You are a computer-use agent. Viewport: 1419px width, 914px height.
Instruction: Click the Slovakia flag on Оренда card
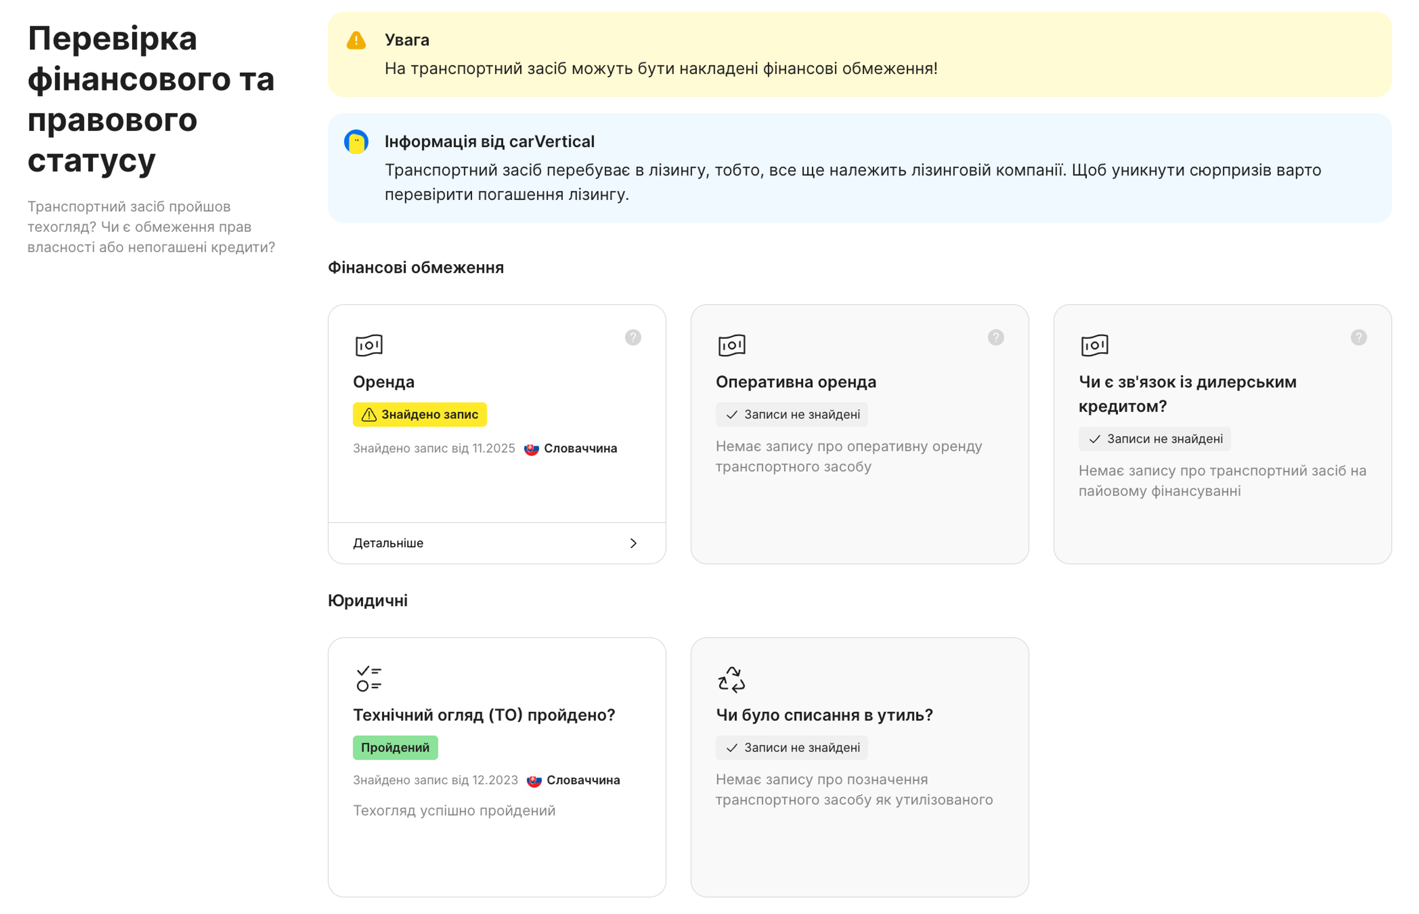pos(531,449)
